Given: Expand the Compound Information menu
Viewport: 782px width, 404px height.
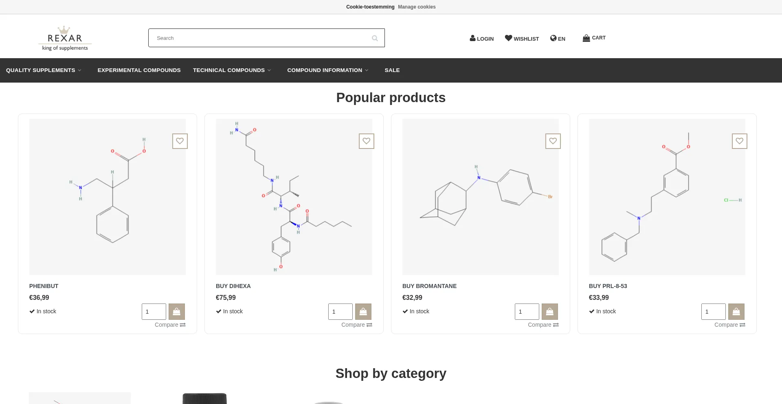Looking at the screenshot, I should point(327,70).
